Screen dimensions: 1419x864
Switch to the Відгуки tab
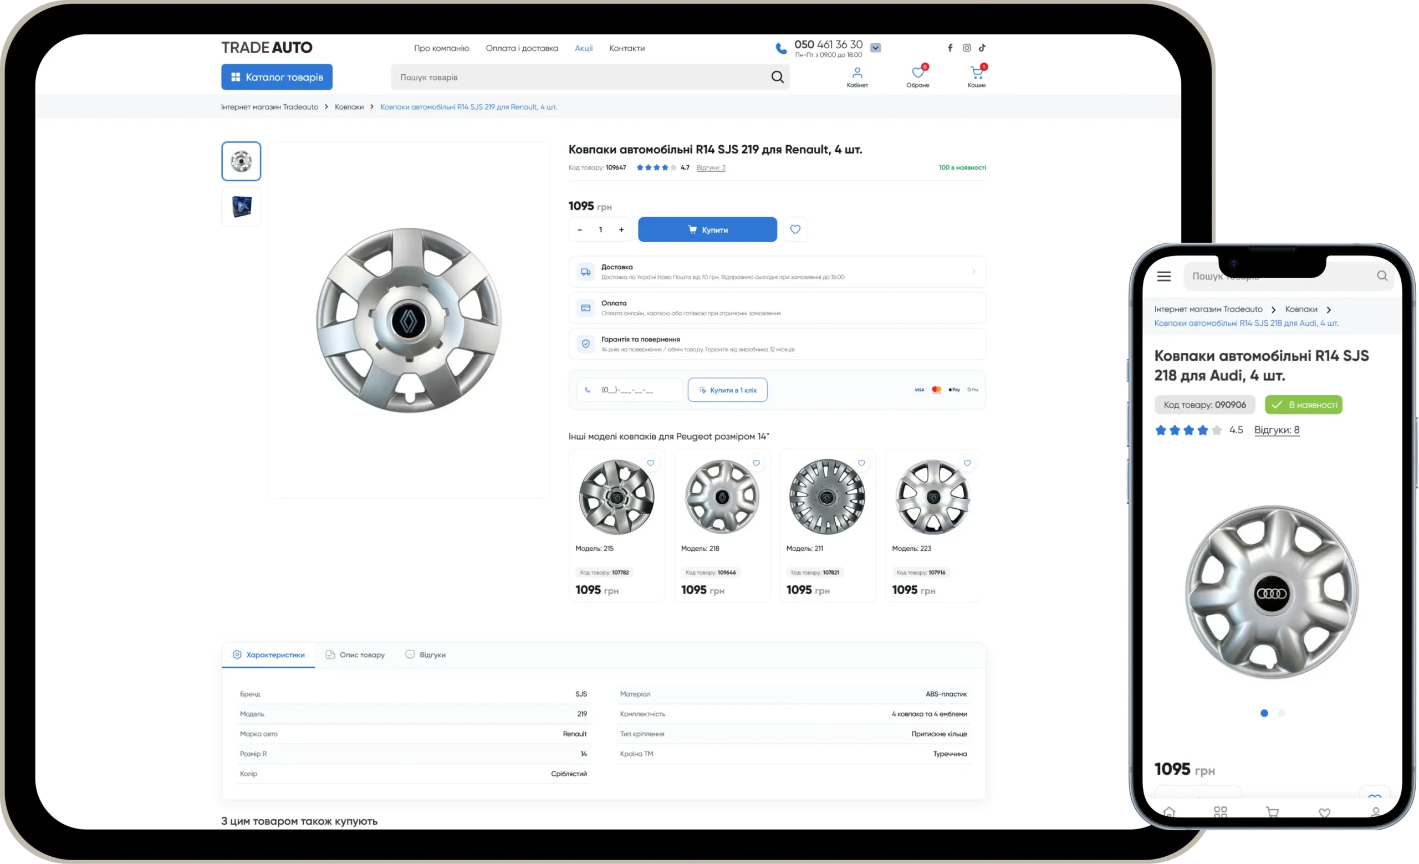(426, 655)
